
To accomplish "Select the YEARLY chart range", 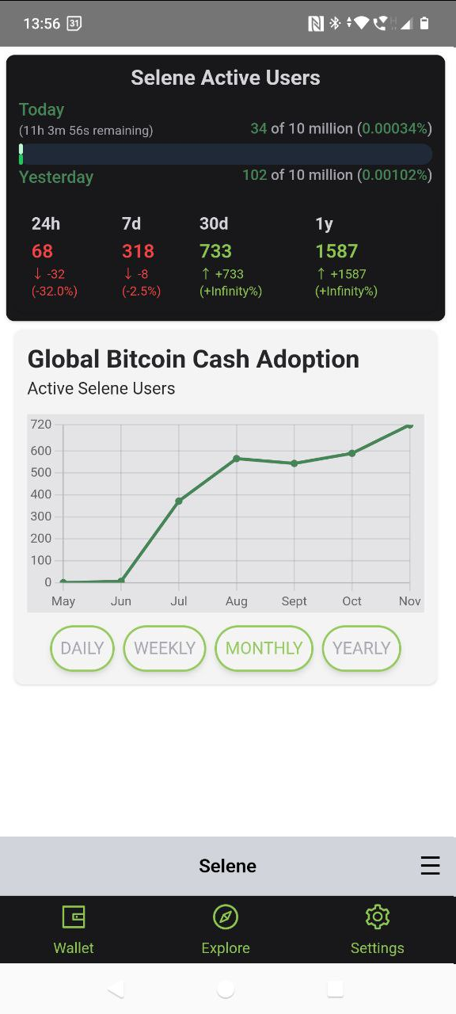I will tap(362, 648).
